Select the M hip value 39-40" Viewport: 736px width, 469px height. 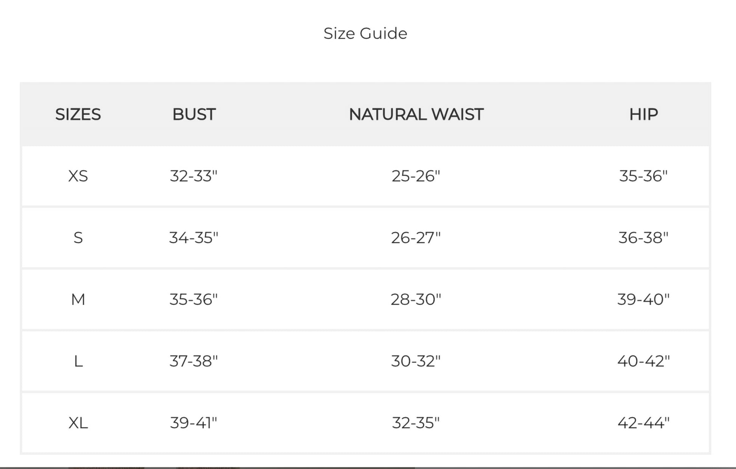[643, 299]
